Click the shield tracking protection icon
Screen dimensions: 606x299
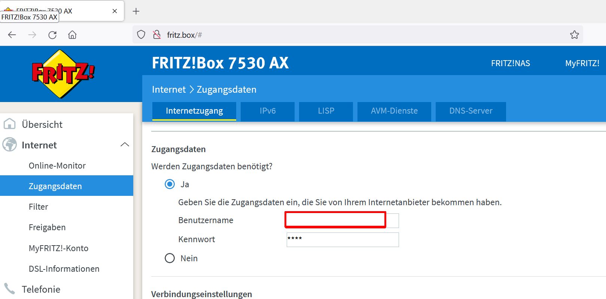click(141, 35)
